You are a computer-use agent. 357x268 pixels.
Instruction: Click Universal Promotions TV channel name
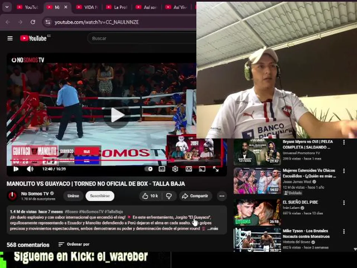point(301,153)
